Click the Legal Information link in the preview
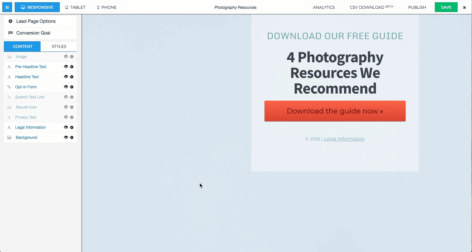 (x=344, y=139)
